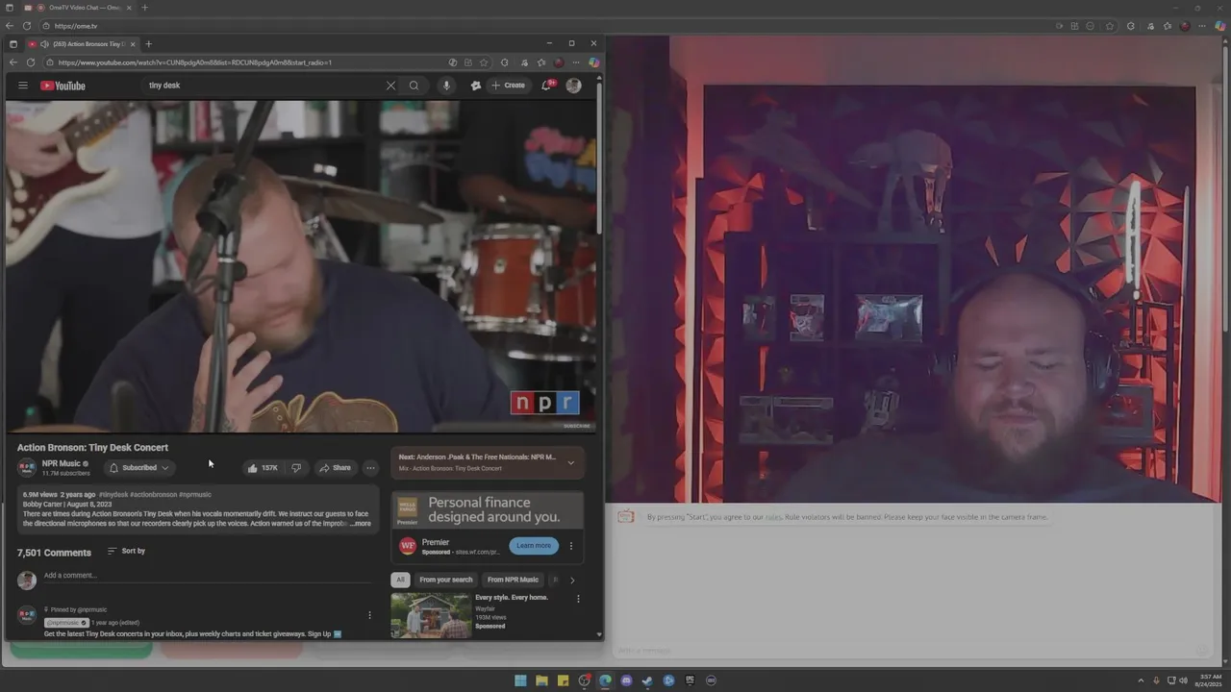Open a new tab in the YouTube window
Image resolution: width=1231 pixels, height=692 pixels.
tap(148, 43)
